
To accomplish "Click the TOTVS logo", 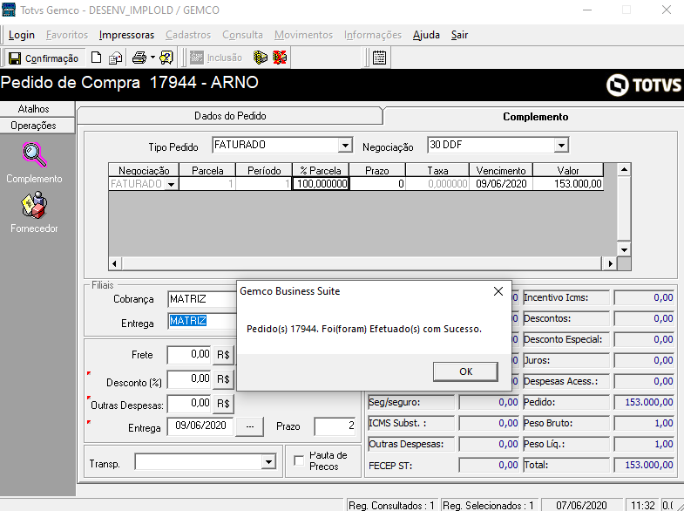I will 643,85.
